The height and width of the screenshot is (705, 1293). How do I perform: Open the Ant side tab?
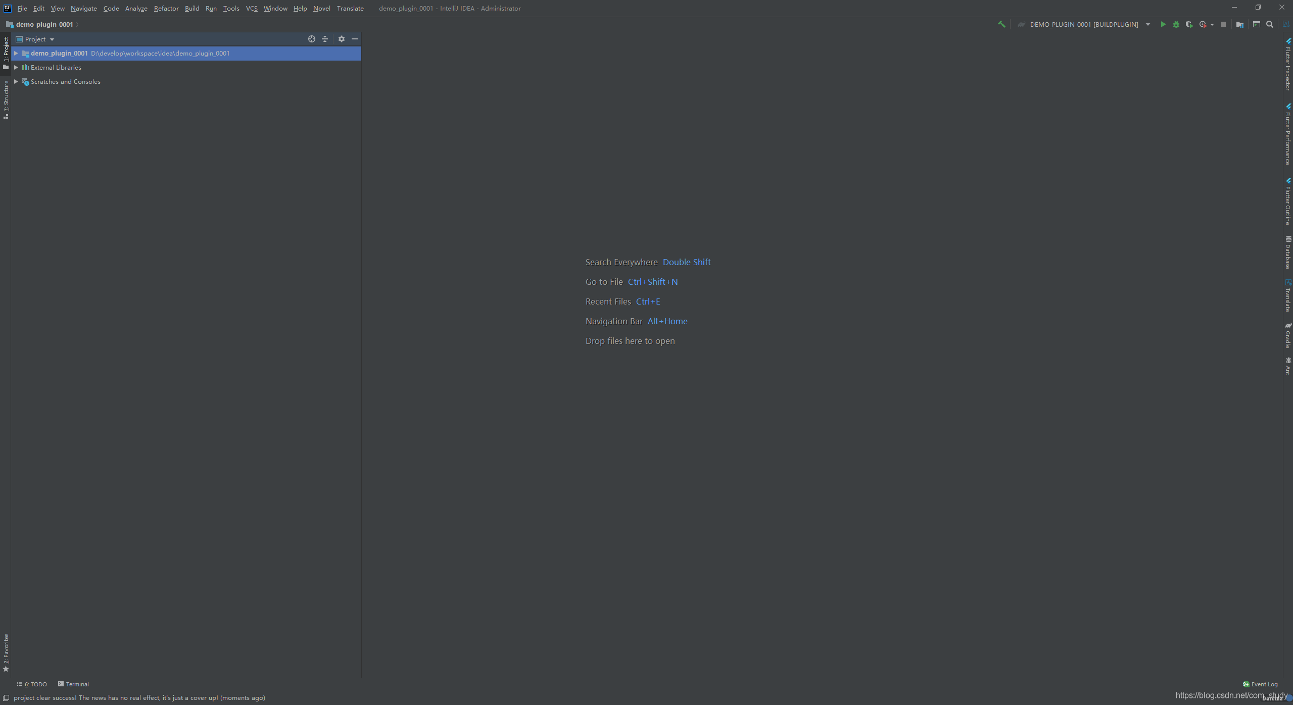point(1288,366)
